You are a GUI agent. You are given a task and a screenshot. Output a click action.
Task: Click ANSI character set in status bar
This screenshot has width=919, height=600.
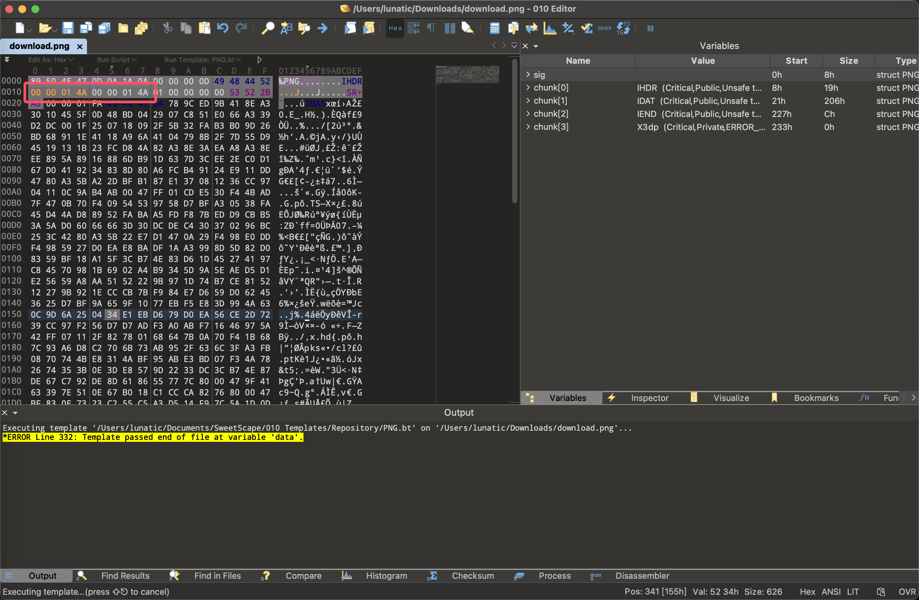tap(831, 592)
